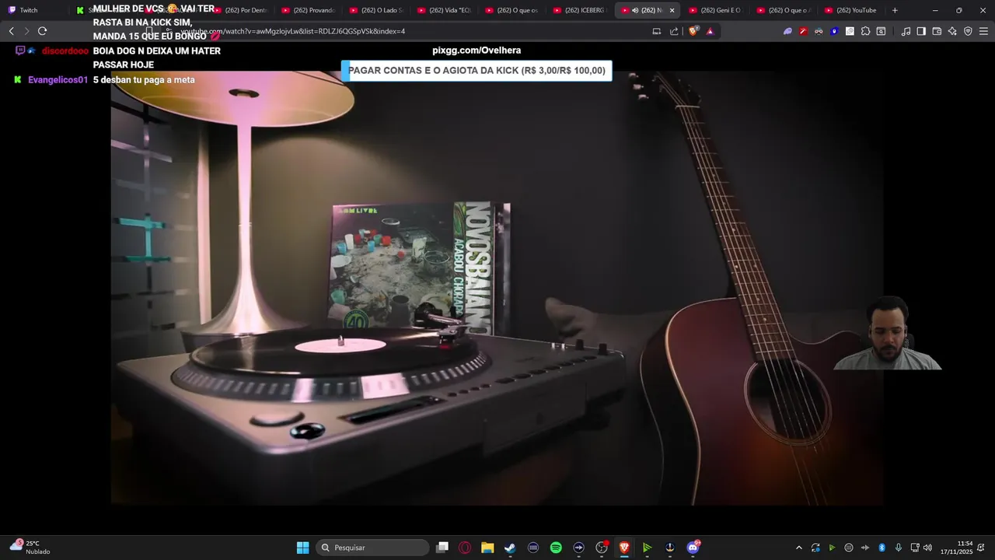Open the Windows Start menu
995x560 pixels.
[302, 548]
